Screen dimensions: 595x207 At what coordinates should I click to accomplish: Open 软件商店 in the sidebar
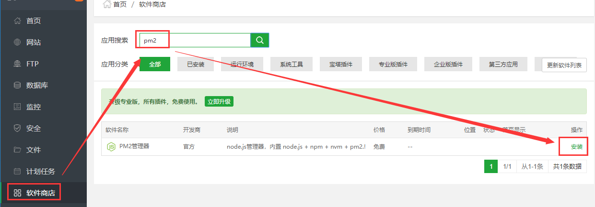40,193
